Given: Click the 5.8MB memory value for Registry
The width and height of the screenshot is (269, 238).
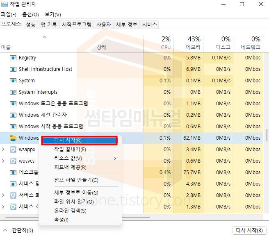Looking at the screenshot, I should 194,58.
